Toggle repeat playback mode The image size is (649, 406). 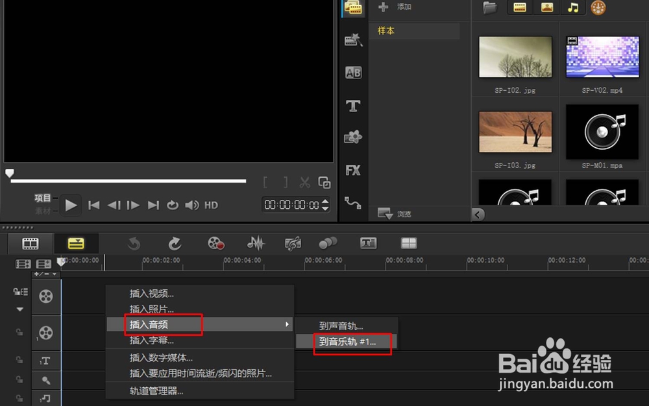click(x=172, y=204)
